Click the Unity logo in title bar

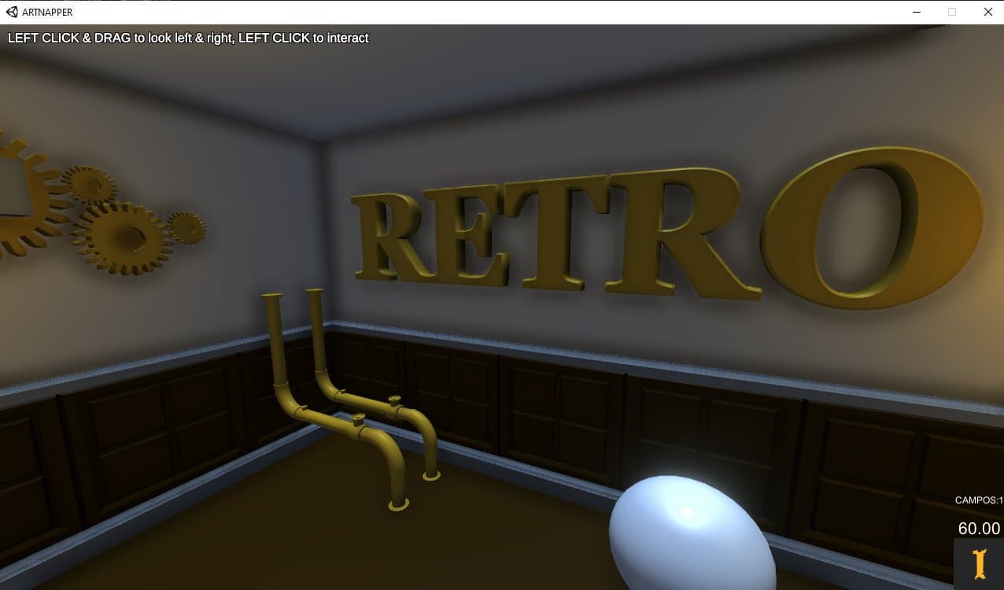click(11, 12)
